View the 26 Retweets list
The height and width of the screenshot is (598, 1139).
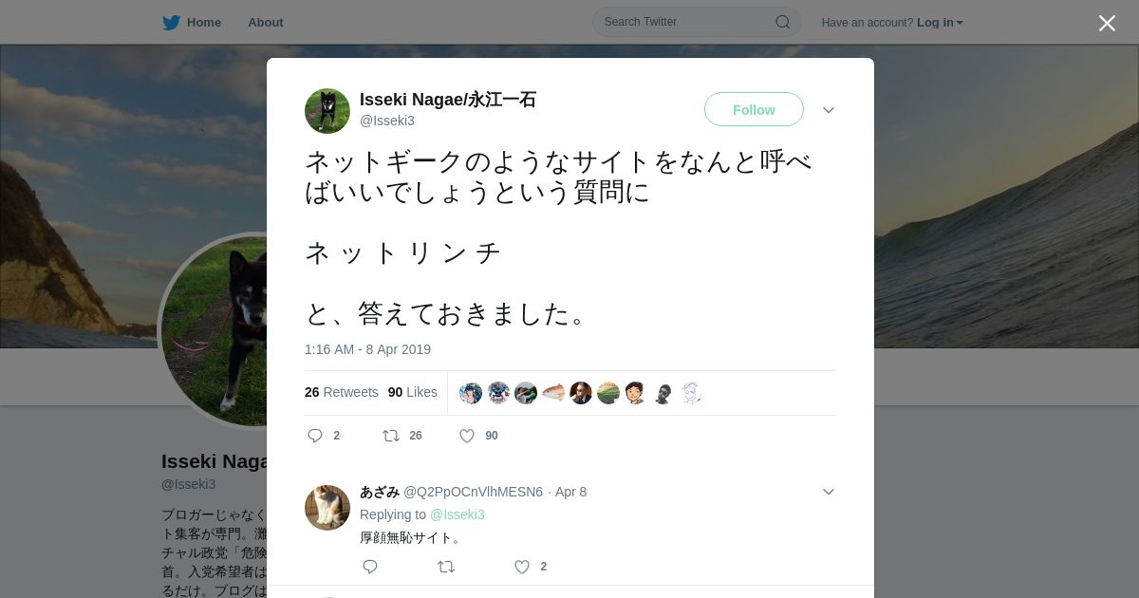(342, 392)
